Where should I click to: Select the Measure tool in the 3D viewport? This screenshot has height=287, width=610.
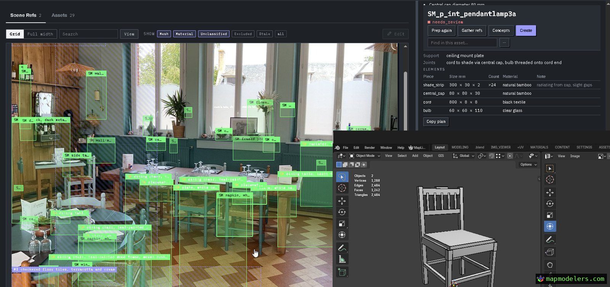[342, 260]
